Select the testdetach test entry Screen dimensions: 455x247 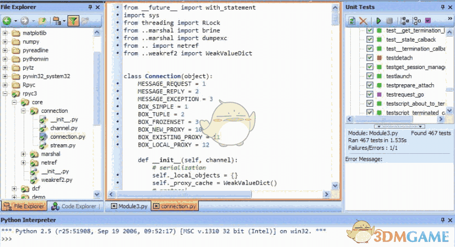tap(399, 58)
